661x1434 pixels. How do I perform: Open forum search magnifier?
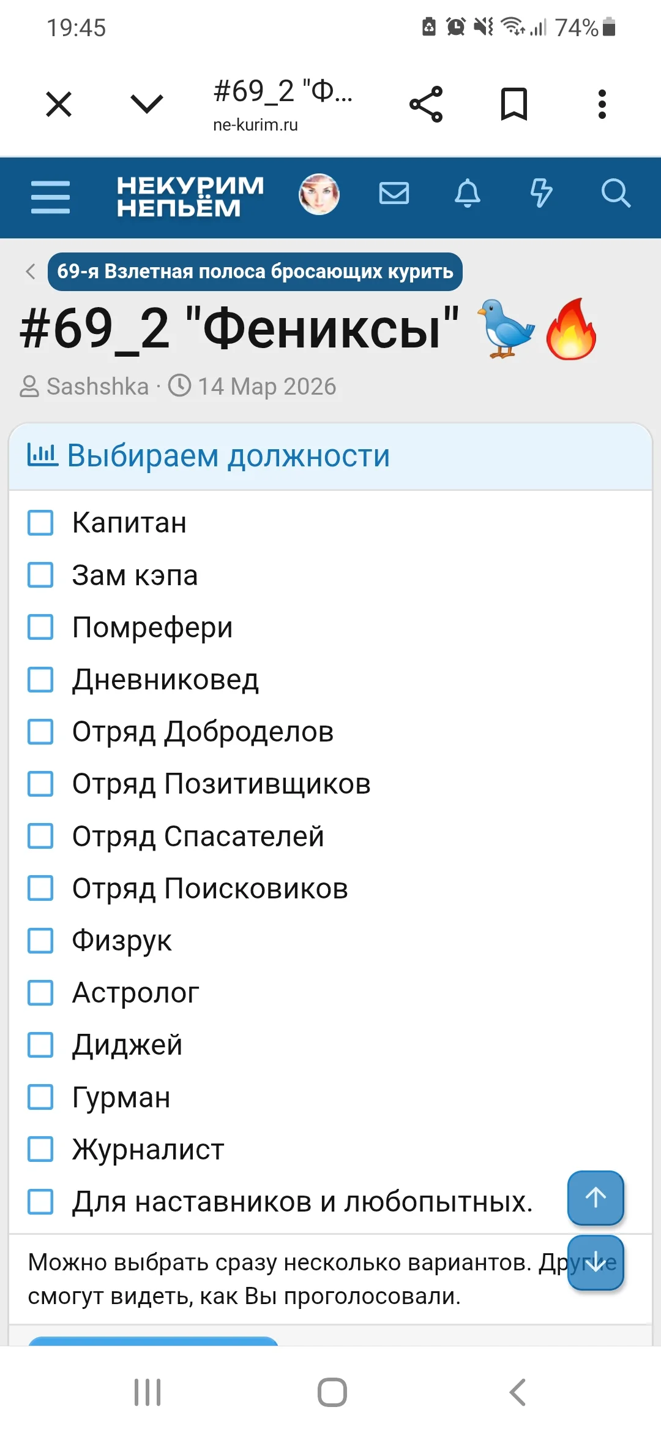(x=615, y=194)
